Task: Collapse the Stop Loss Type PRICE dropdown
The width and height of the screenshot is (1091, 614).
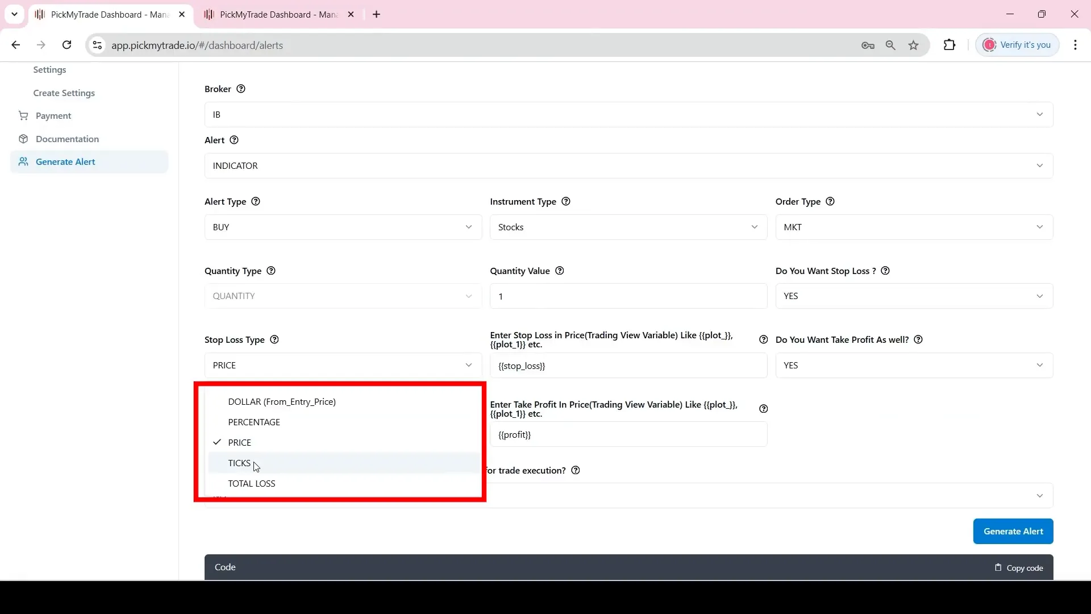Action: (x=343, y=366)
